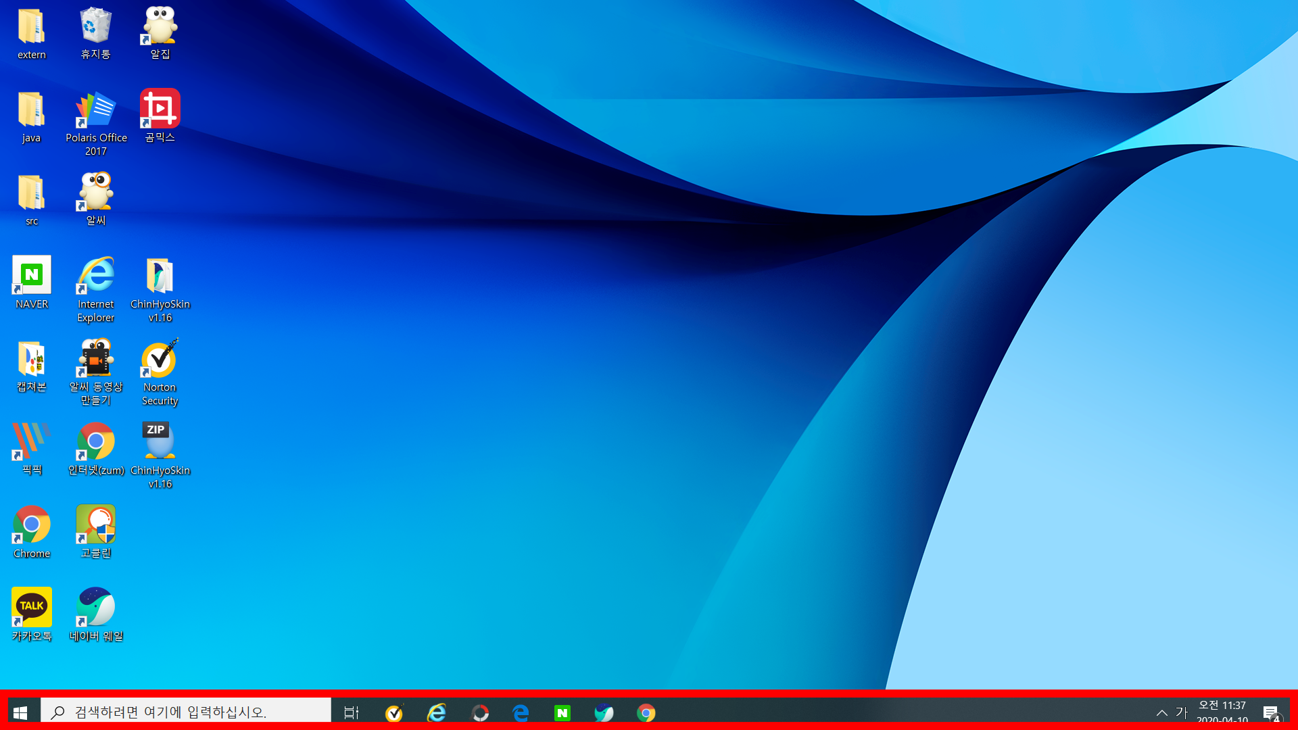Toggle the Korean IME 가 indicator

point(1181,712)
